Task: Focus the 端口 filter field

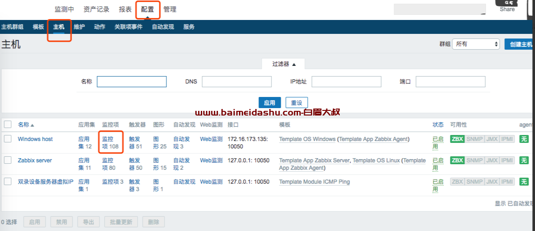Action: tap(450, 82)
